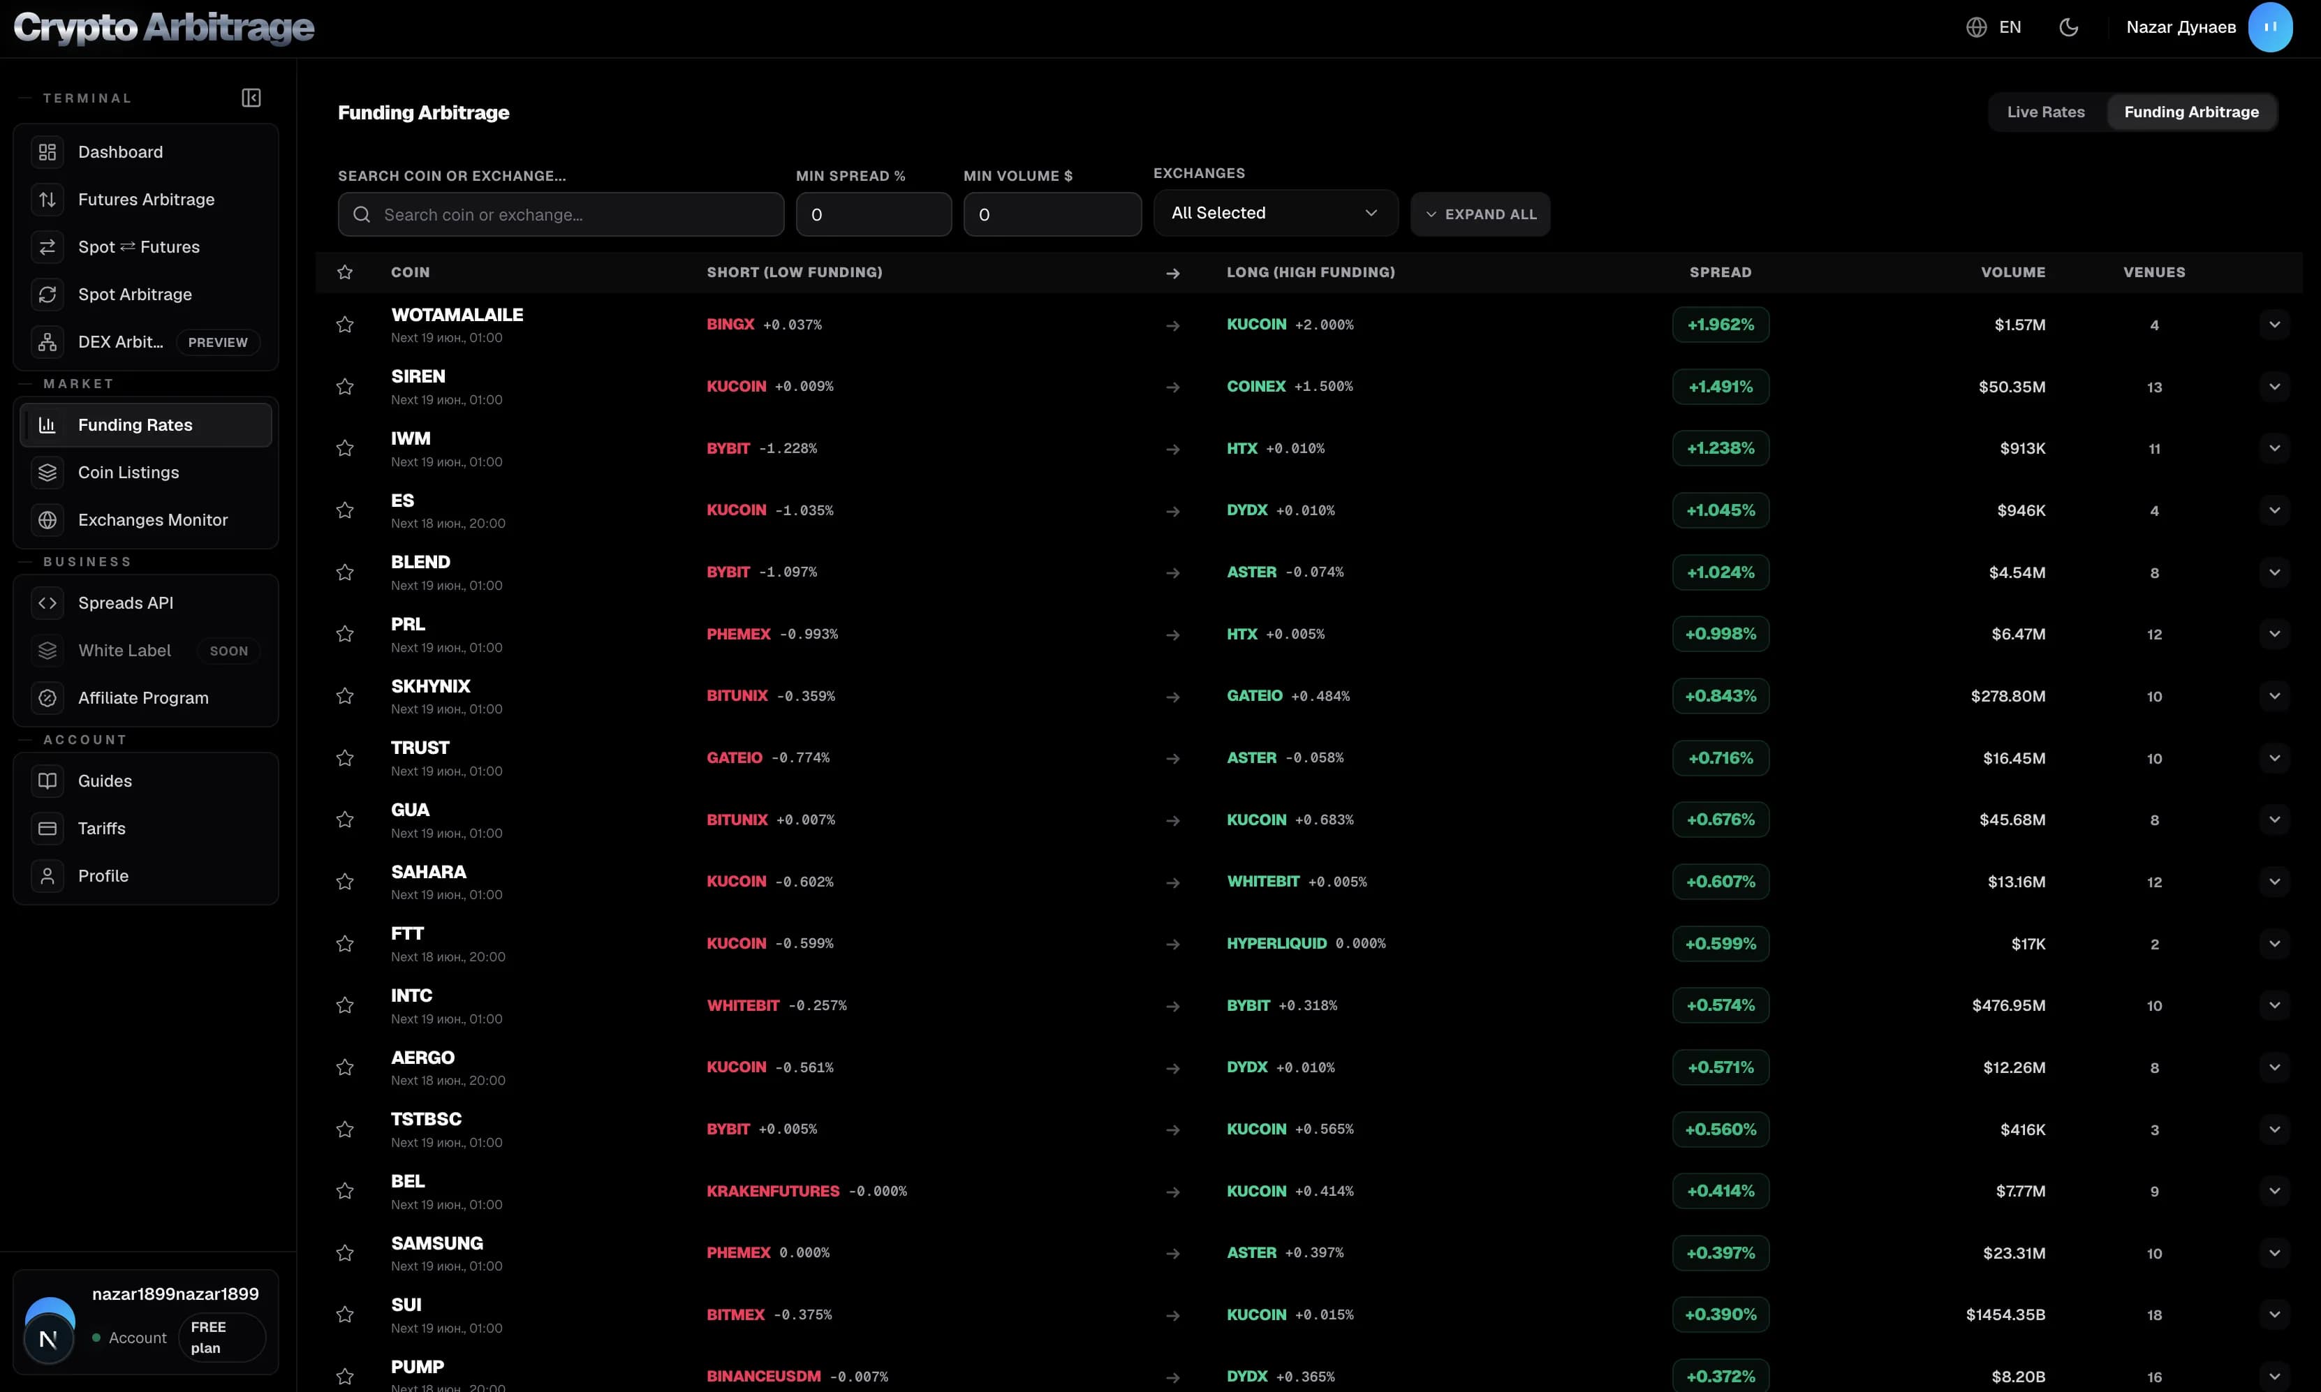Image resolution: width=2321 pixels, height=1392 pixels.
Task: Open Affiliate Program in the sidebar
Action: 145,698
